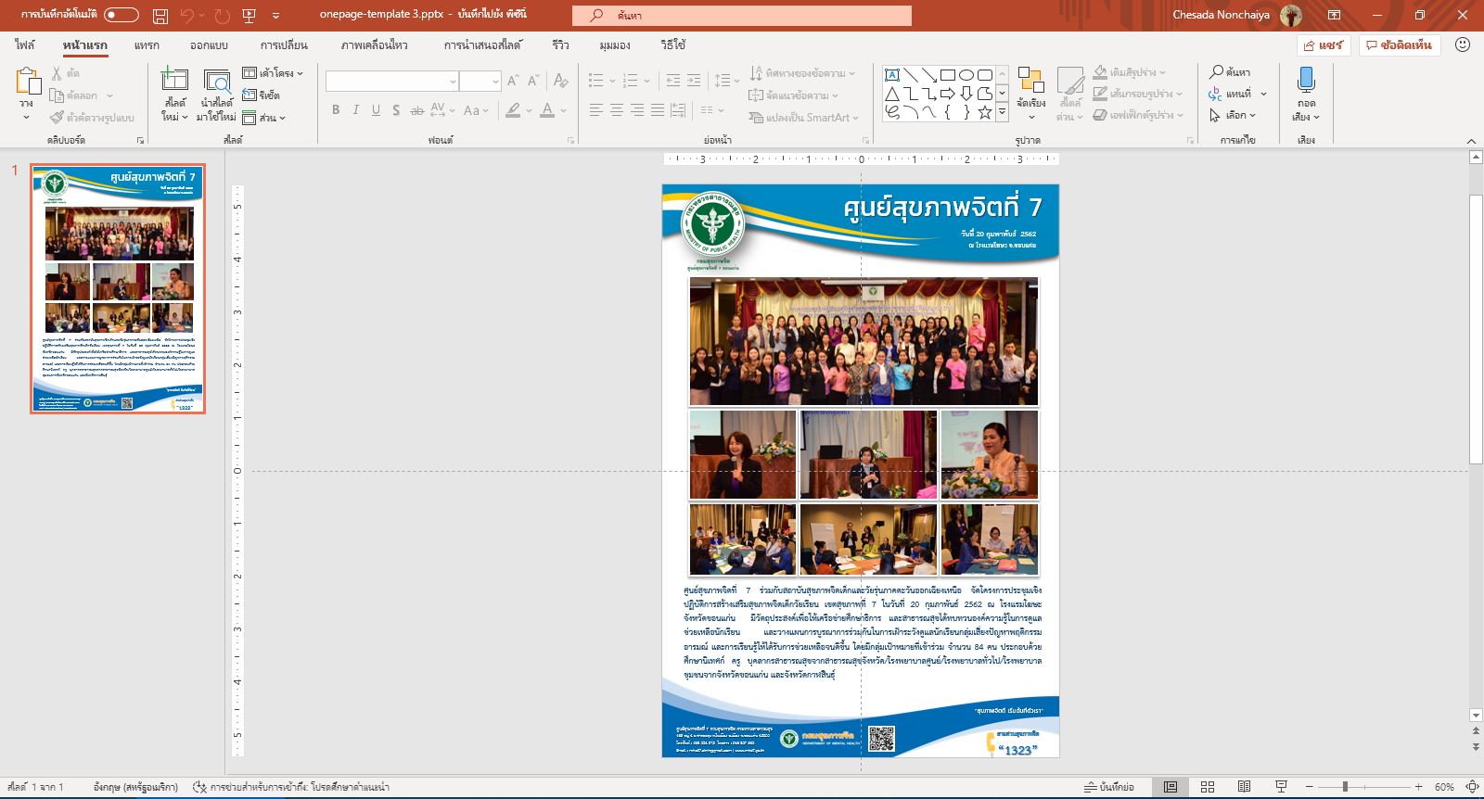Expand the เค้าโครง (Layout) dropdown
The width and height of the screenshot is (1484, 799).
pos(273,72)
